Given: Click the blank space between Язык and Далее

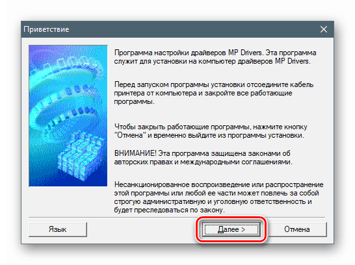Looking at the screenshot, I should pos(142,229).
